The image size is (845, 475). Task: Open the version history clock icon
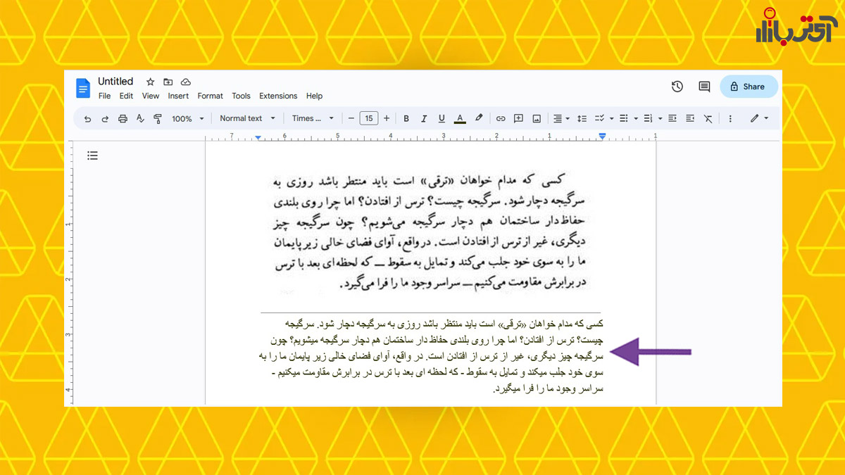[677, 87]
